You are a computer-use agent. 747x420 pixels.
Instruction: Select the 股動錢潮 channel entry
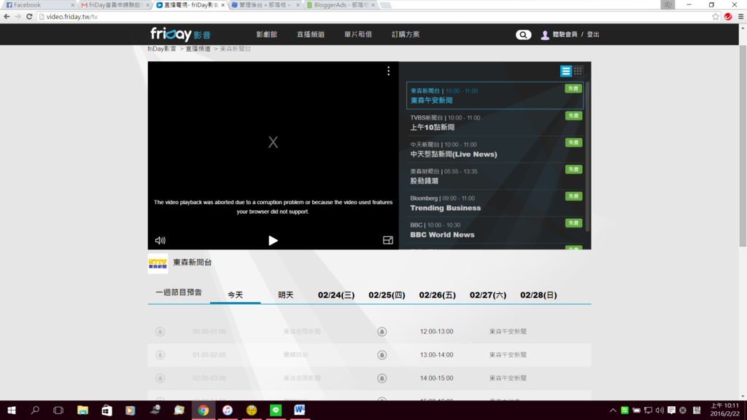(x=495, y=176)
